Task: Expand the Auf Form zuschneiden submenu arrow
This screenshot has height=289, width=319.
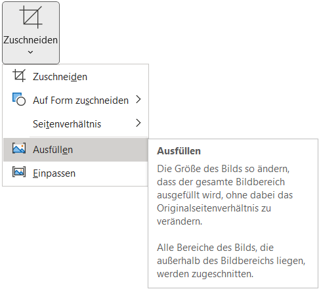Action: pos(138,99)
